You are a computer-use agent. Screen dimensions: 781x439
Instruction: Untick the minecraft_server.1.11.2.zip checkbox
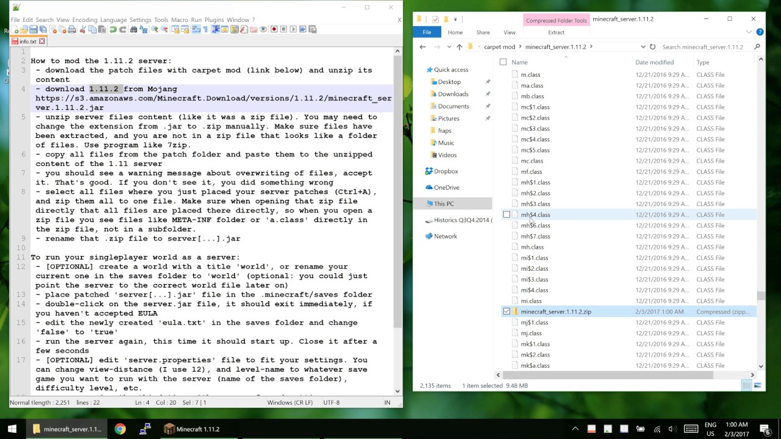pyautogui.click(x=506, y=312)
